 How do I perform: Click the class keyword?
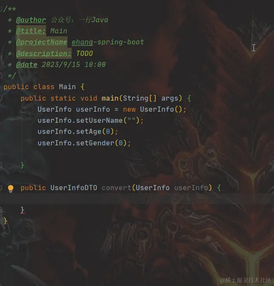point(44,87)
